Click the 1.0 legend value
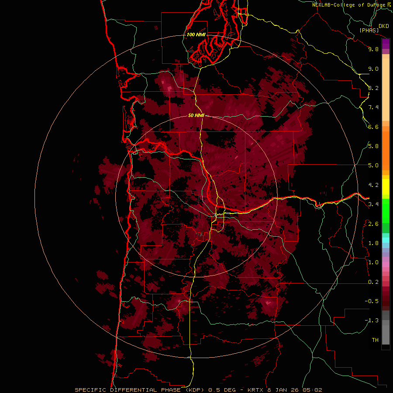Viewport: 393px width, 393px height. [373, 262]
